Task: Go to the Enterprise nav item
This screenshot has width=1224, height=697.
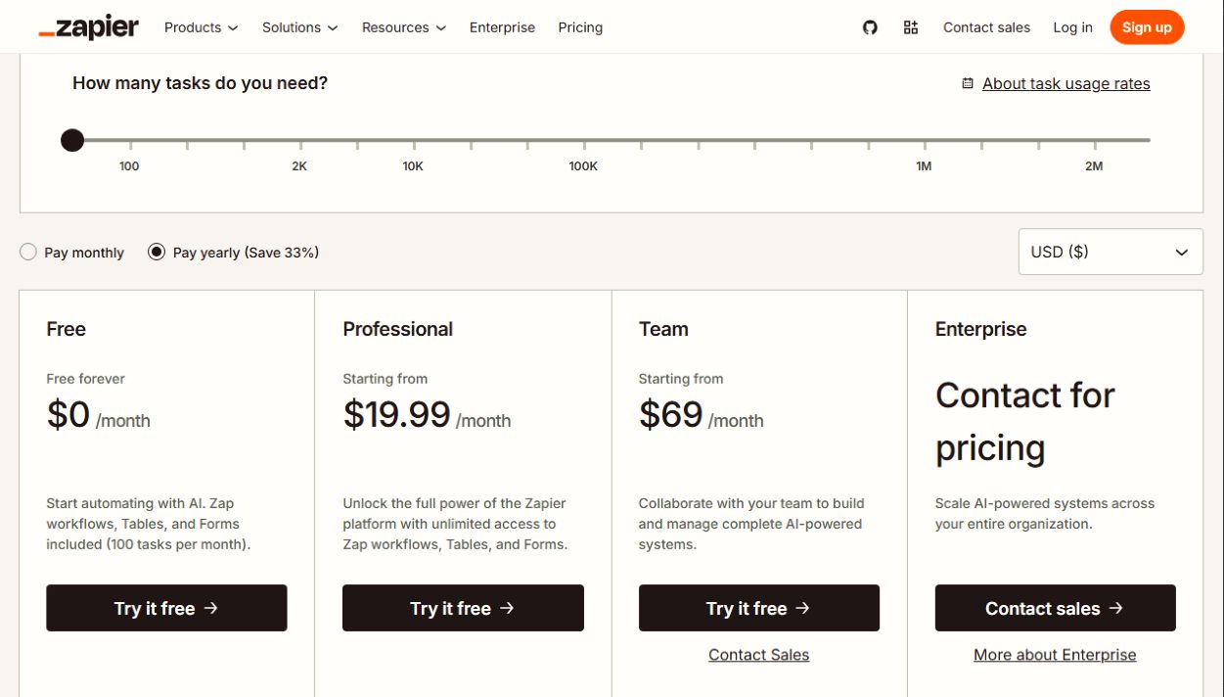Action: (x=502, y=27)
